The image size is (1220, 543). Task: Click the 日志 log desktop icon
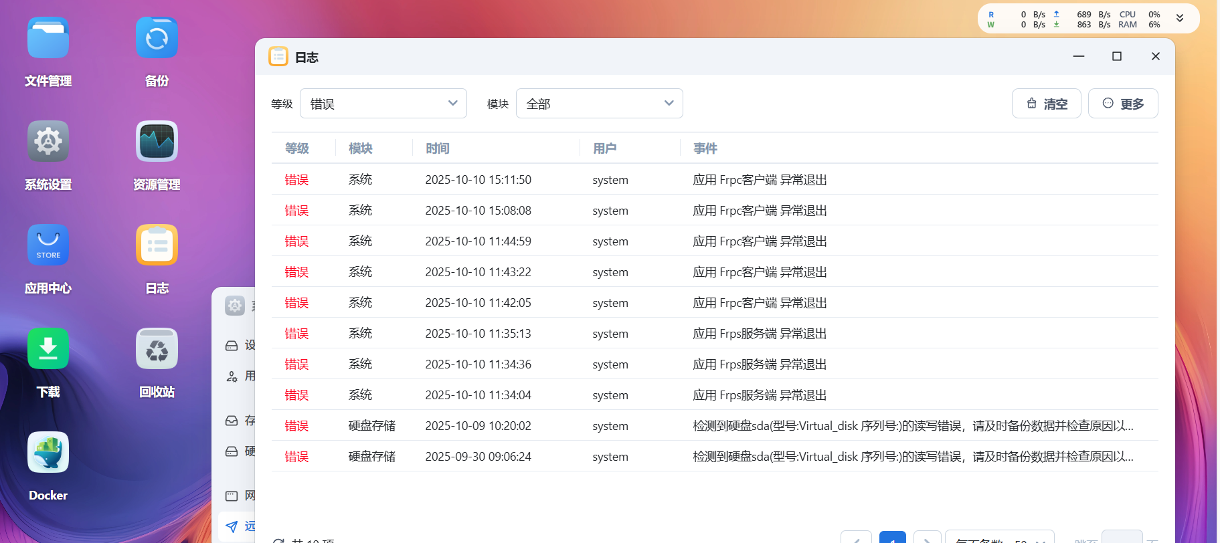click(x=157, y=245)
